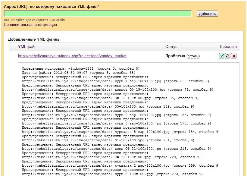The height and width of the screenshot is (176, 247).
Task: Click the Добавленные YML-файлы heading
Action: point(34,39)
